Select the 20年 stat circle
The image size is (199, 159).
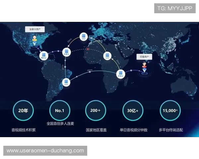click(23, 110)
